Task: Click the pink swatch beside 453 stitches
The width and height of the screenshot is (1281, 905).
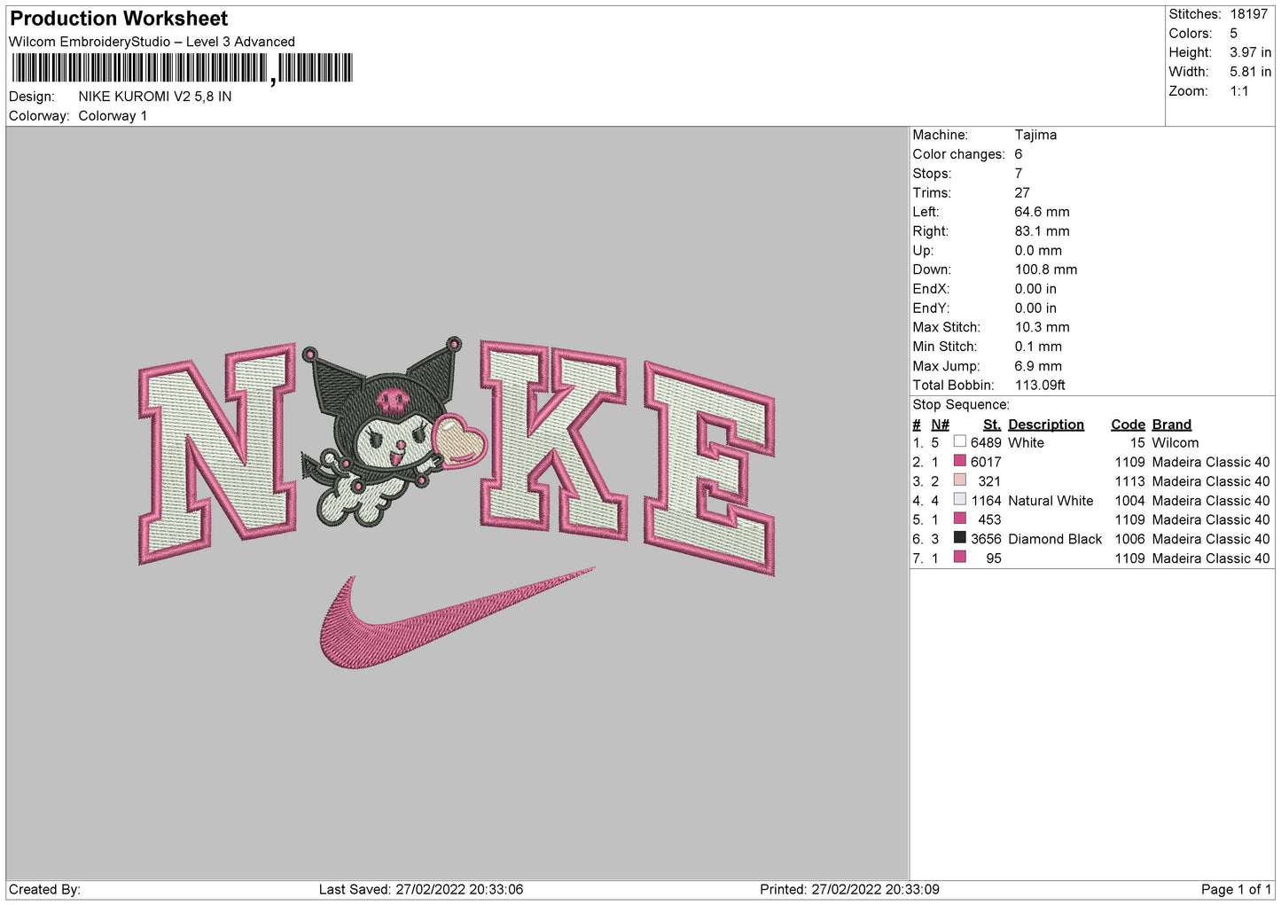Action: (x=959, y=519)
